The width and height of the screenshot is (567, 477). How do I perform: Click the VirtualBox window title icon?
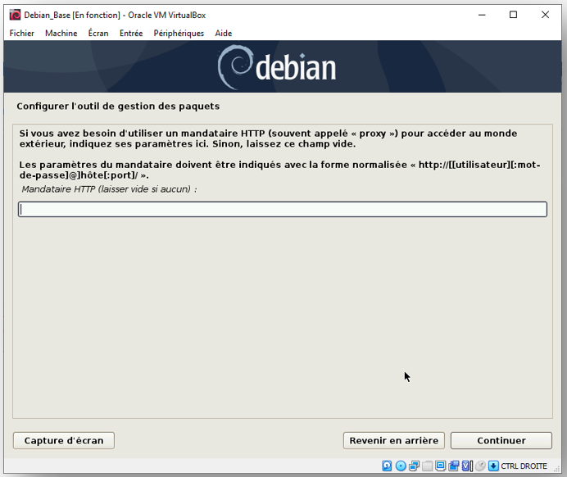click(15, 15)
